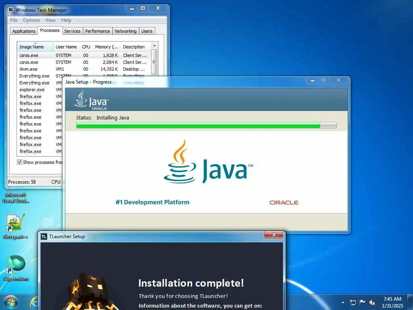Image resolution: width=413 pixels, height=310 pixels.
Task: Sort by the User Name column header
Action: [x=66, y=47]
